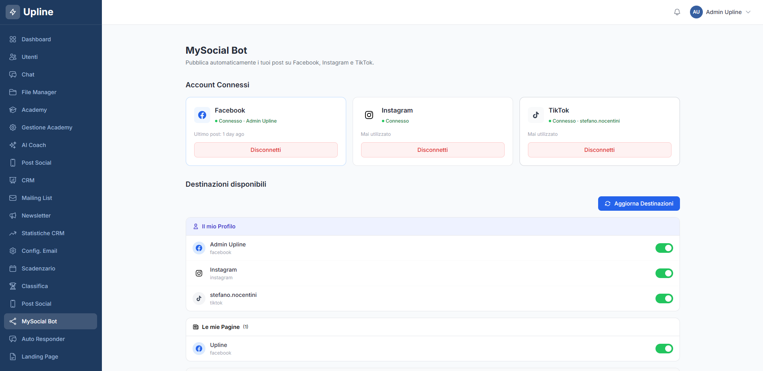Screen dimensions: 763x371
Task: Click the Scadenzario calendar icon
Action: coord(13,268)
